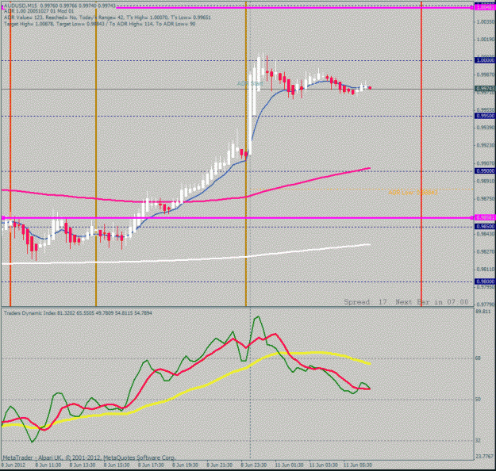Select the red vertical line at far right

(421, 154)
